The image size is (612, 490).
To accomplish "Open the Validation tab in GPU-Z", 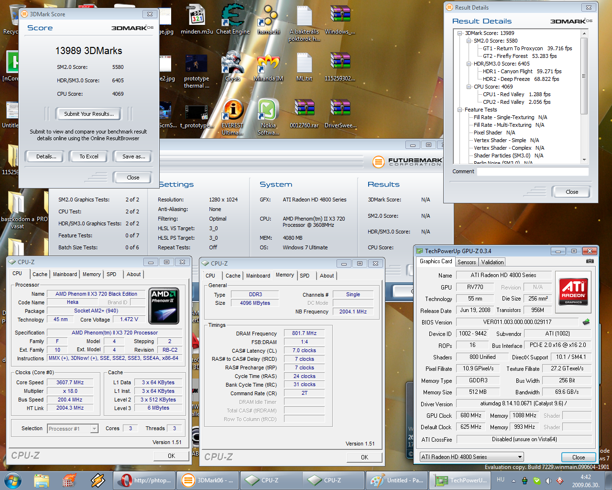I will 492,262.
